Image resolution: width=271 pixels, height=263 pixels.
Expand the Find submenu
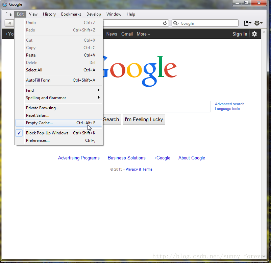pyautogui.click(x=59, y=90)
